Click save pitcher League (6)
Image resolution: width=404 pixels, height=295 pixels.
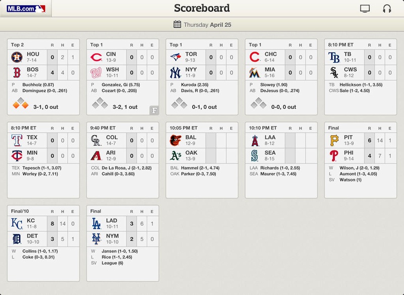(x=112, y=263)
